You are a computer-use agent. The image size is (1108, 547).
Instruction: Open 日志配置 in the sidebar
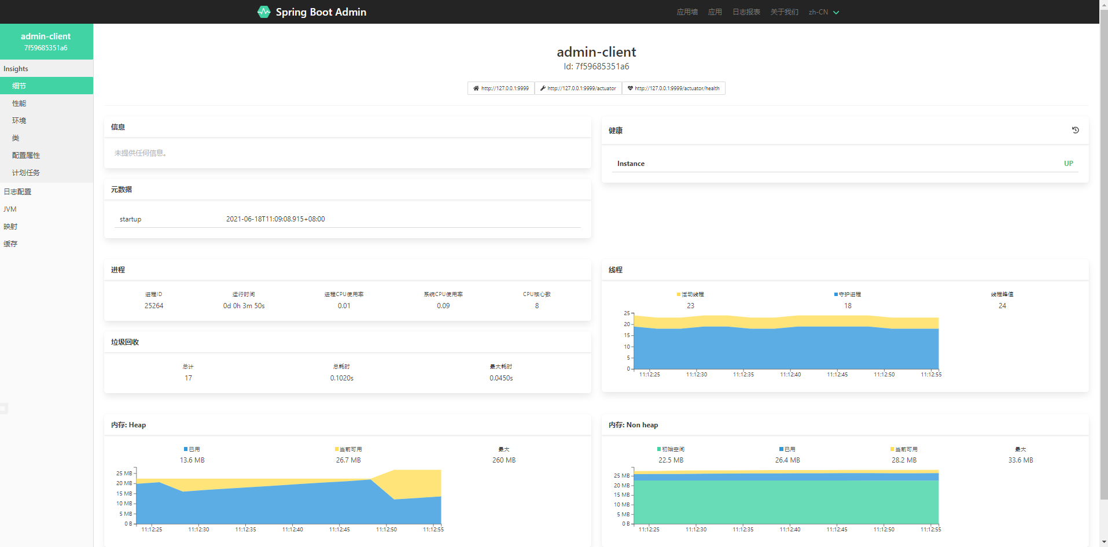[46, 191]
